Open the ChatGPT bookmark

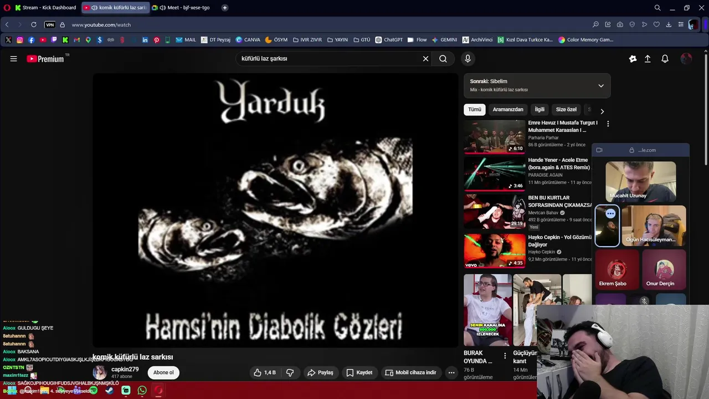(389, 40)
